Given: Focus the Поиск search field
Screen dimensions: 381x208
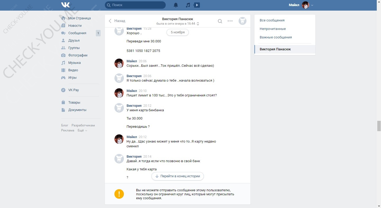Looking at the screenshot, I should coord(135,5).
